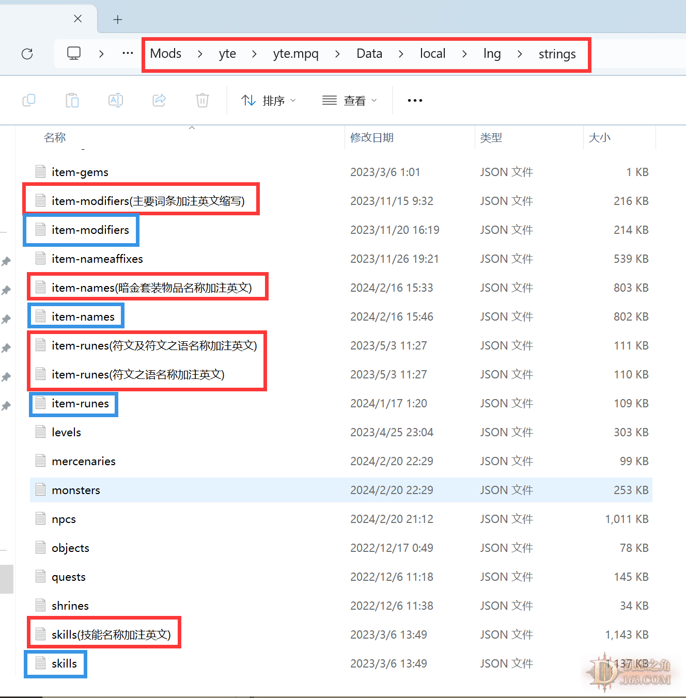Click file icon of plain item-runes
The image size is (686, 698).
pyautogui.click(x=41, y=403)
